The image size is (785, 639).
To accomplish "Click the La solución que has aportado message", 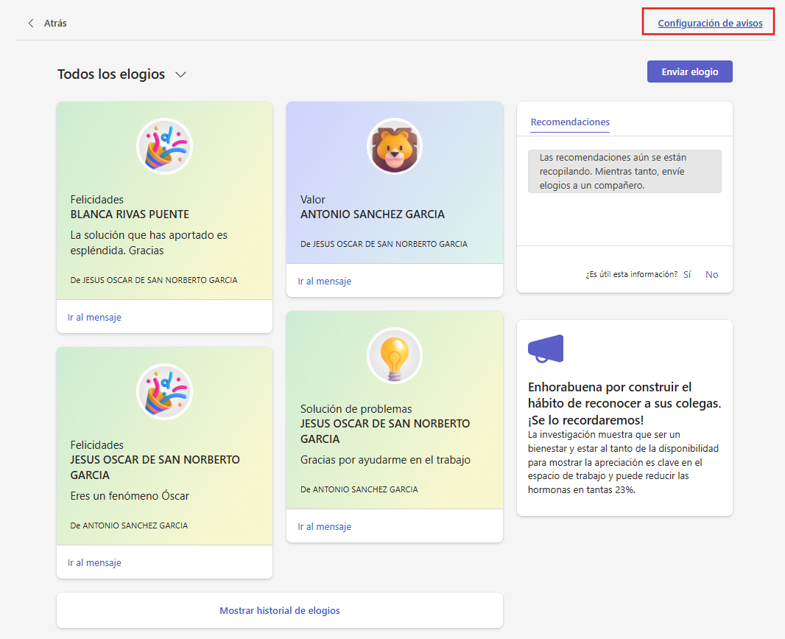I will [149, 242].
